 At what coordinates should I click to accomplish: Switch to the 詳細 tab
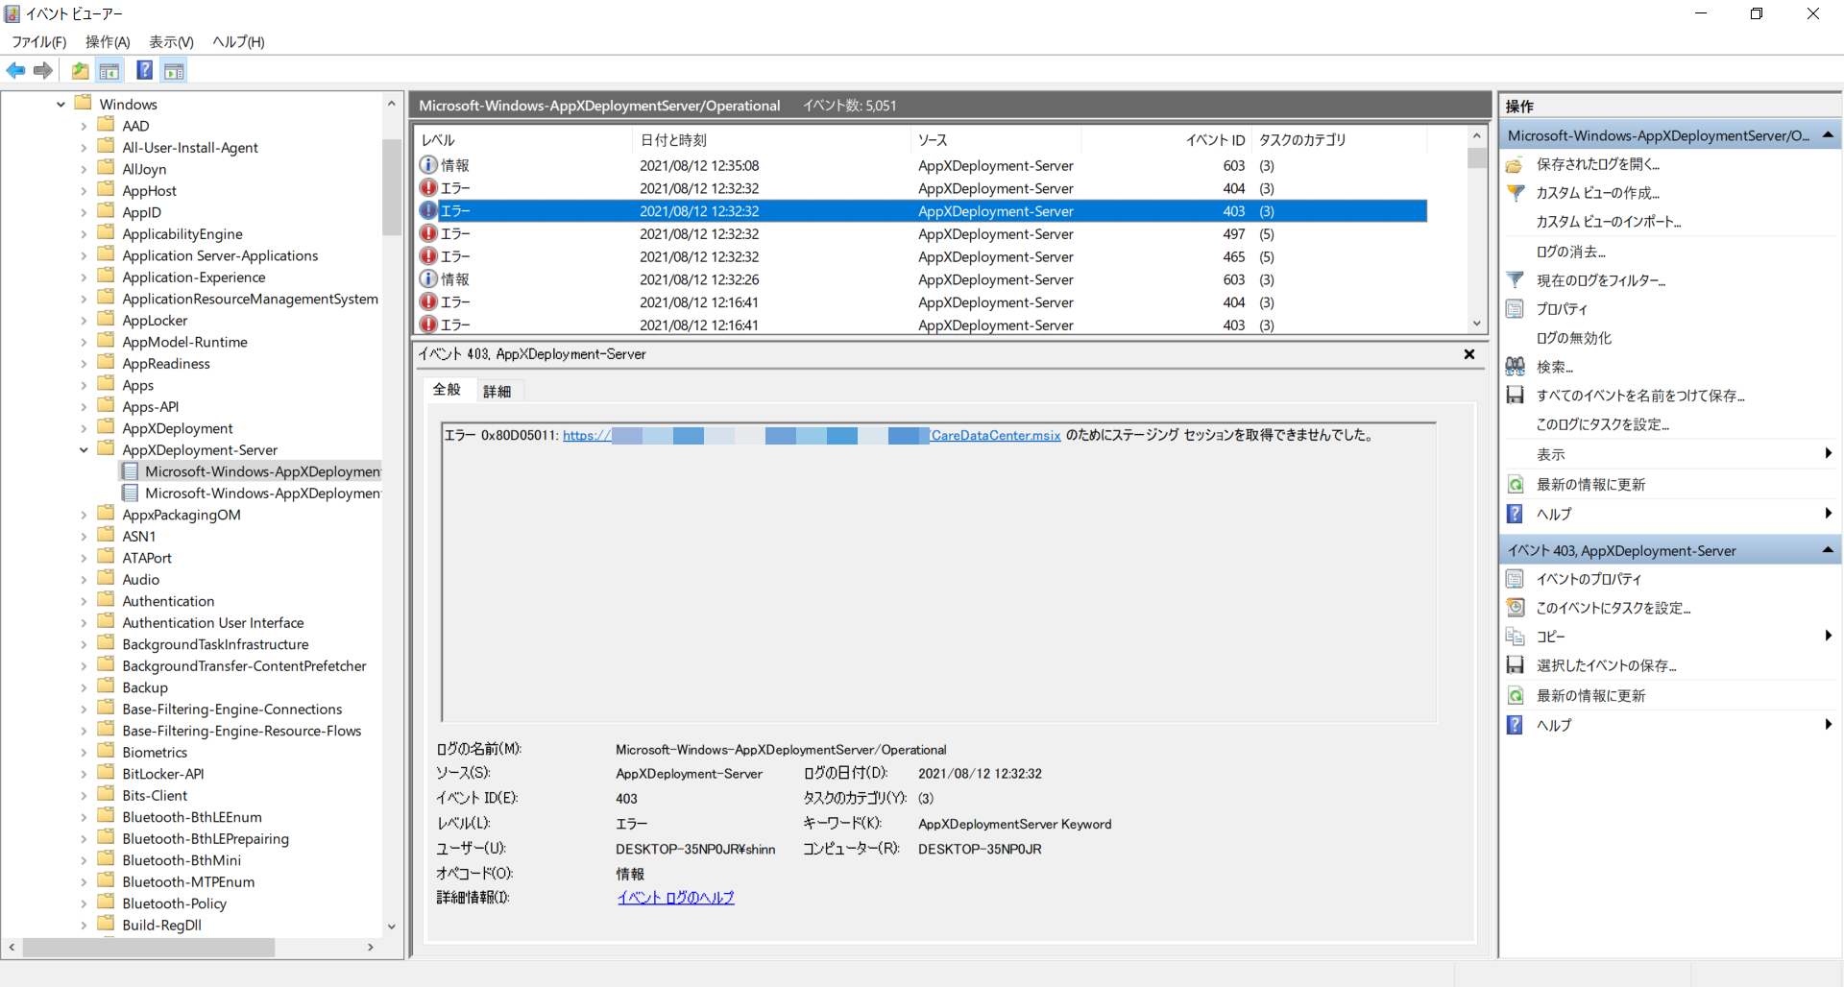point(497,390)
